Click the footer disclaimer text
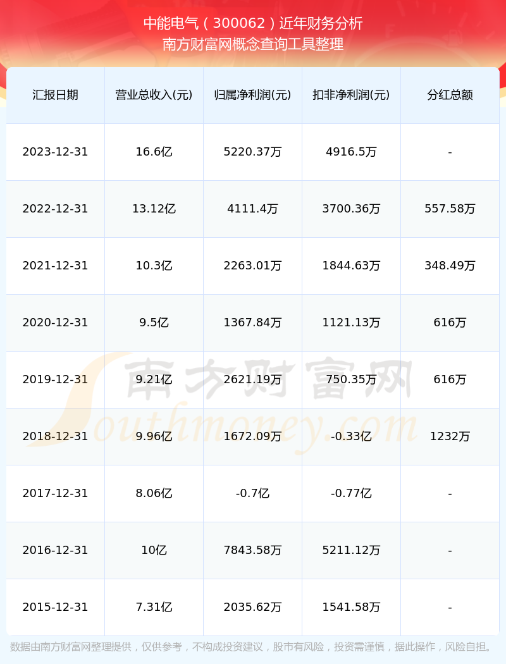506x664 pixels. tap(253, 647)
